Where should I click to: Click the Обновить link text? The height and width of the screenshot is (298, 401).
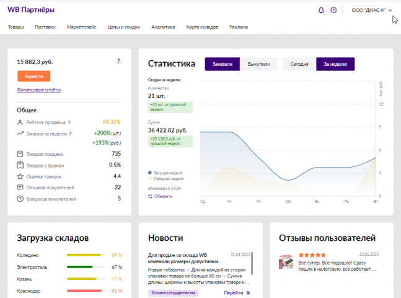coord(163,196)
